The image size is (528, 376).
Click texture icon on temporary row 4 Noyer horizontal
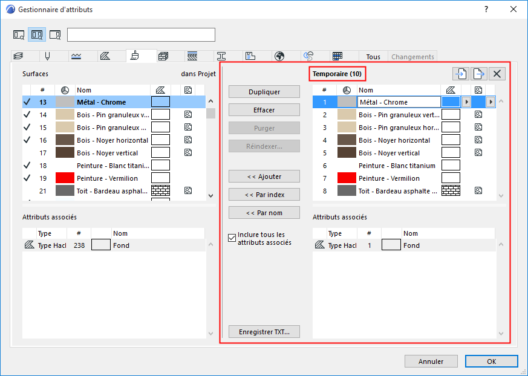pyautogui.click(x=478, y=140)
